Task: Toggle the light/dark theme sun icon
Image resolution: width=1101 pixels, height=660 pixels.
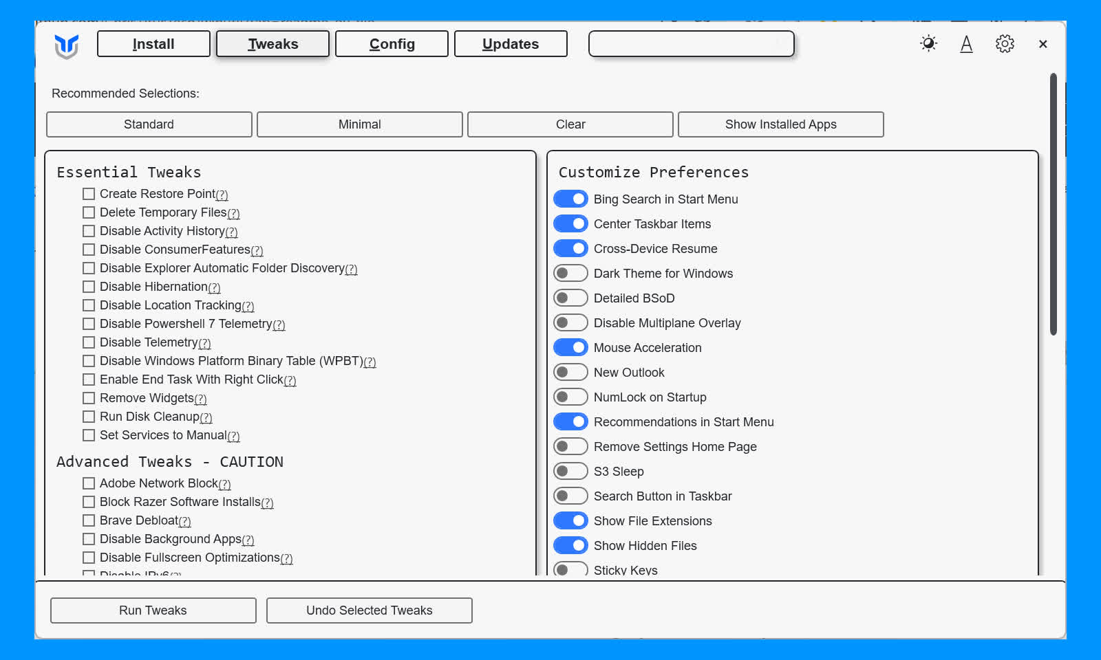Action: pos(928,44)
